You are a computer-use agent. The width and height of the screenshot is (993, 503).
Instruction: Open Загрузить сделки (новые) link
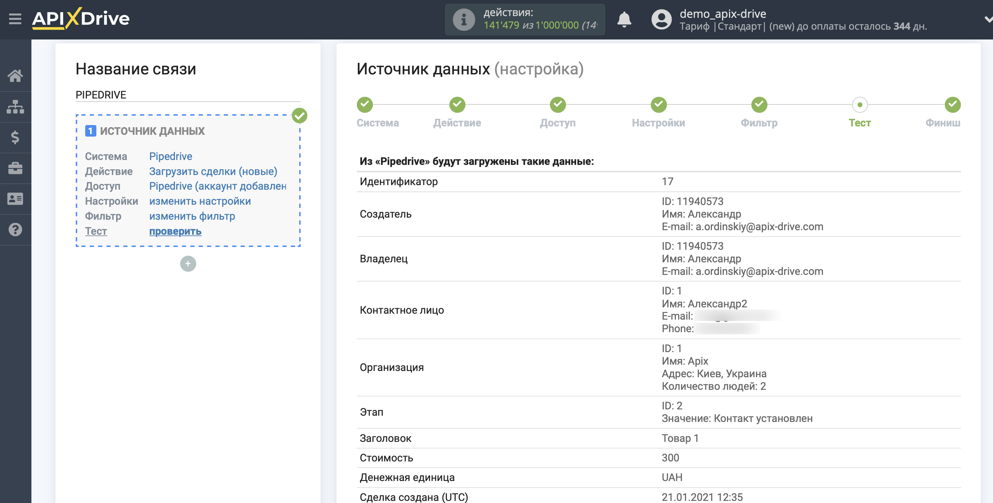pos(213,171)
